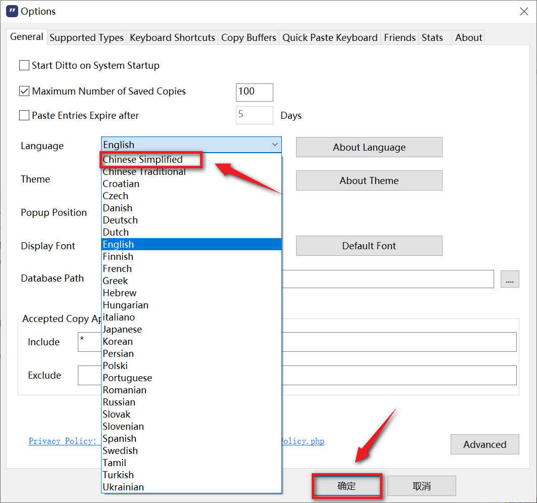The image size is (537, 503).
Task: Uncheck Maximum Number of Saved Copies
Action: coord(24,91)
